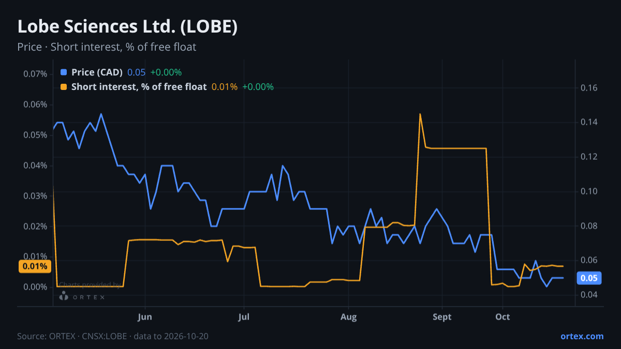This screenshot has height=349, width=621.
Task: Click the 0.02% left axis label
Action: pyautogui.click(x=35, y=226)
